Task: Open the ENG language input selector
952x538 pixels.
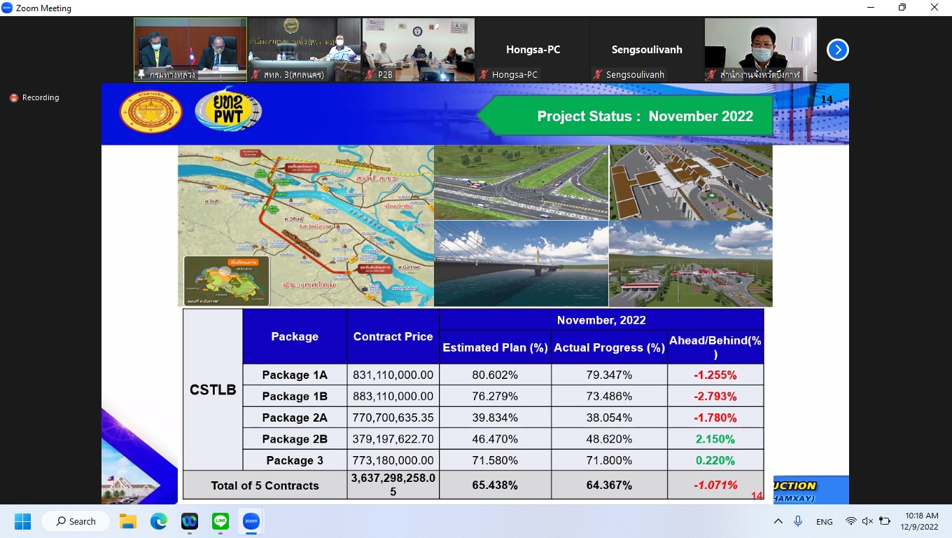Action: (824, 522)
